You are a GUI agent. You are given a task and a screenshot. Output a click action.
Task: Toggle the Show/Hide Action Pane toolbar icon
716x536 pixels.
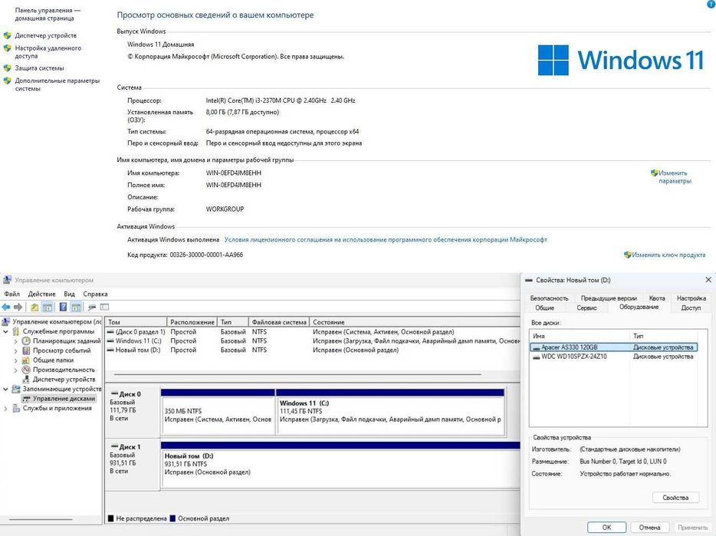click(76, 307)
